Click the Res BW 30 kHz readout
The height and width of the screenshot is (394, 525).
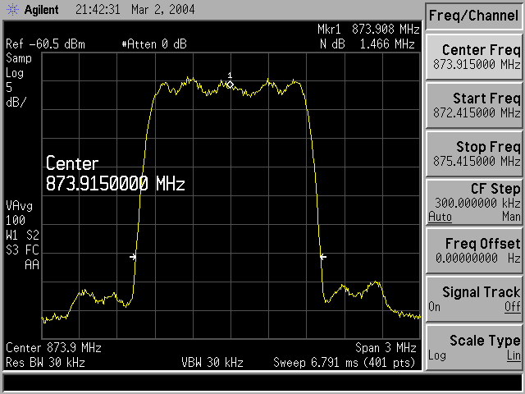pos(46,363)
